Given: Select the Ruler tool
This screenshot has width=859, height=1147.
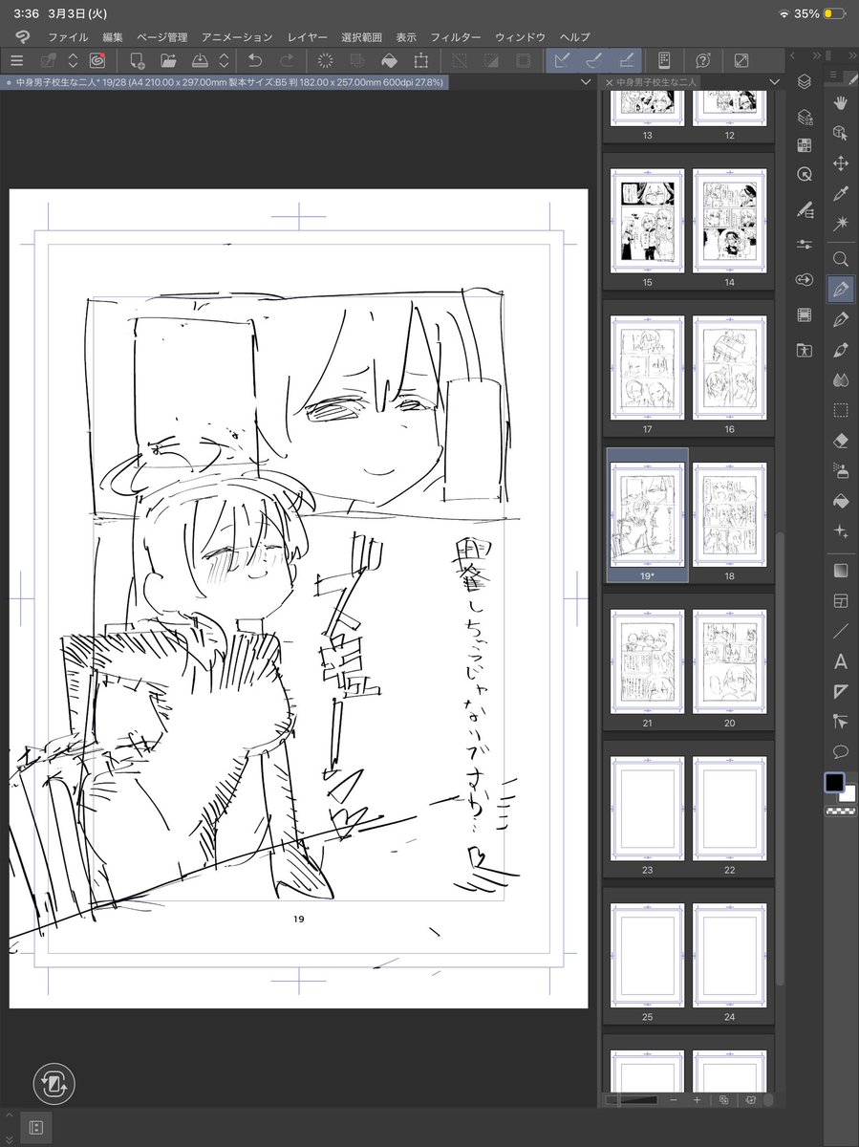Looking at the screenshot, I should pos(841,691).
